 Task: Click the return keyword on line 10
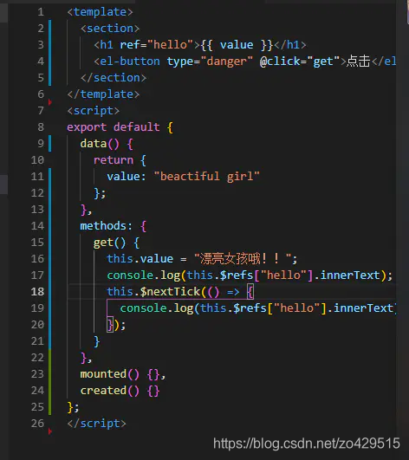click(x=114, y=160)
